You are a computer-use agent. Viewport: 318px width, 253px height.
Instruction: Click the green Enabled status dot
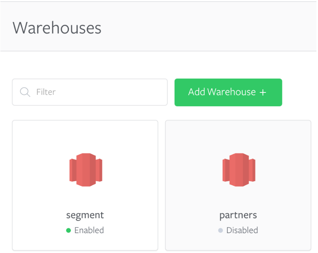(x=68, y=230)
